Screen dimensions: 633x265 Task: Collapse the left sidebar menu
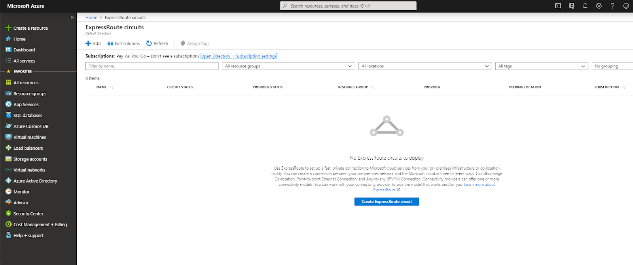pyautogui.click(x=72, y=17)
